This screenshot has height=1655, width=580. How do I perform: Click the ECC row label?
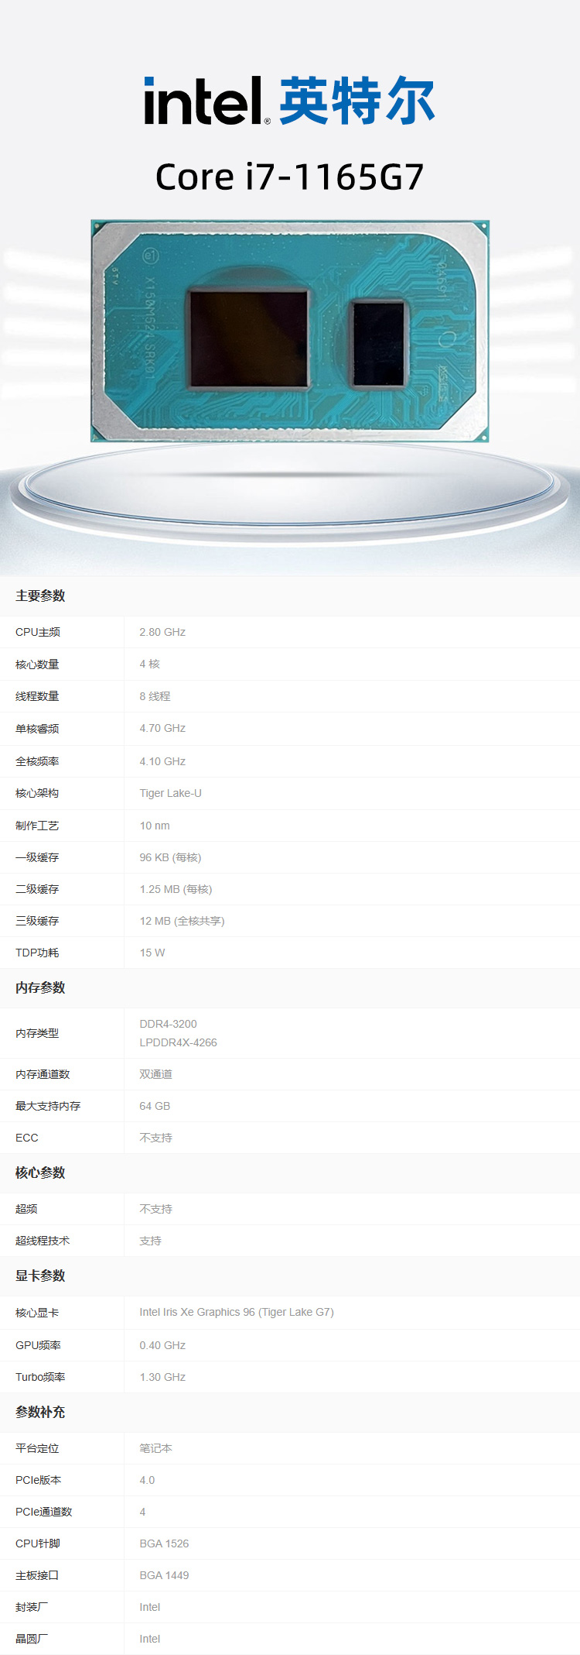27,1138
